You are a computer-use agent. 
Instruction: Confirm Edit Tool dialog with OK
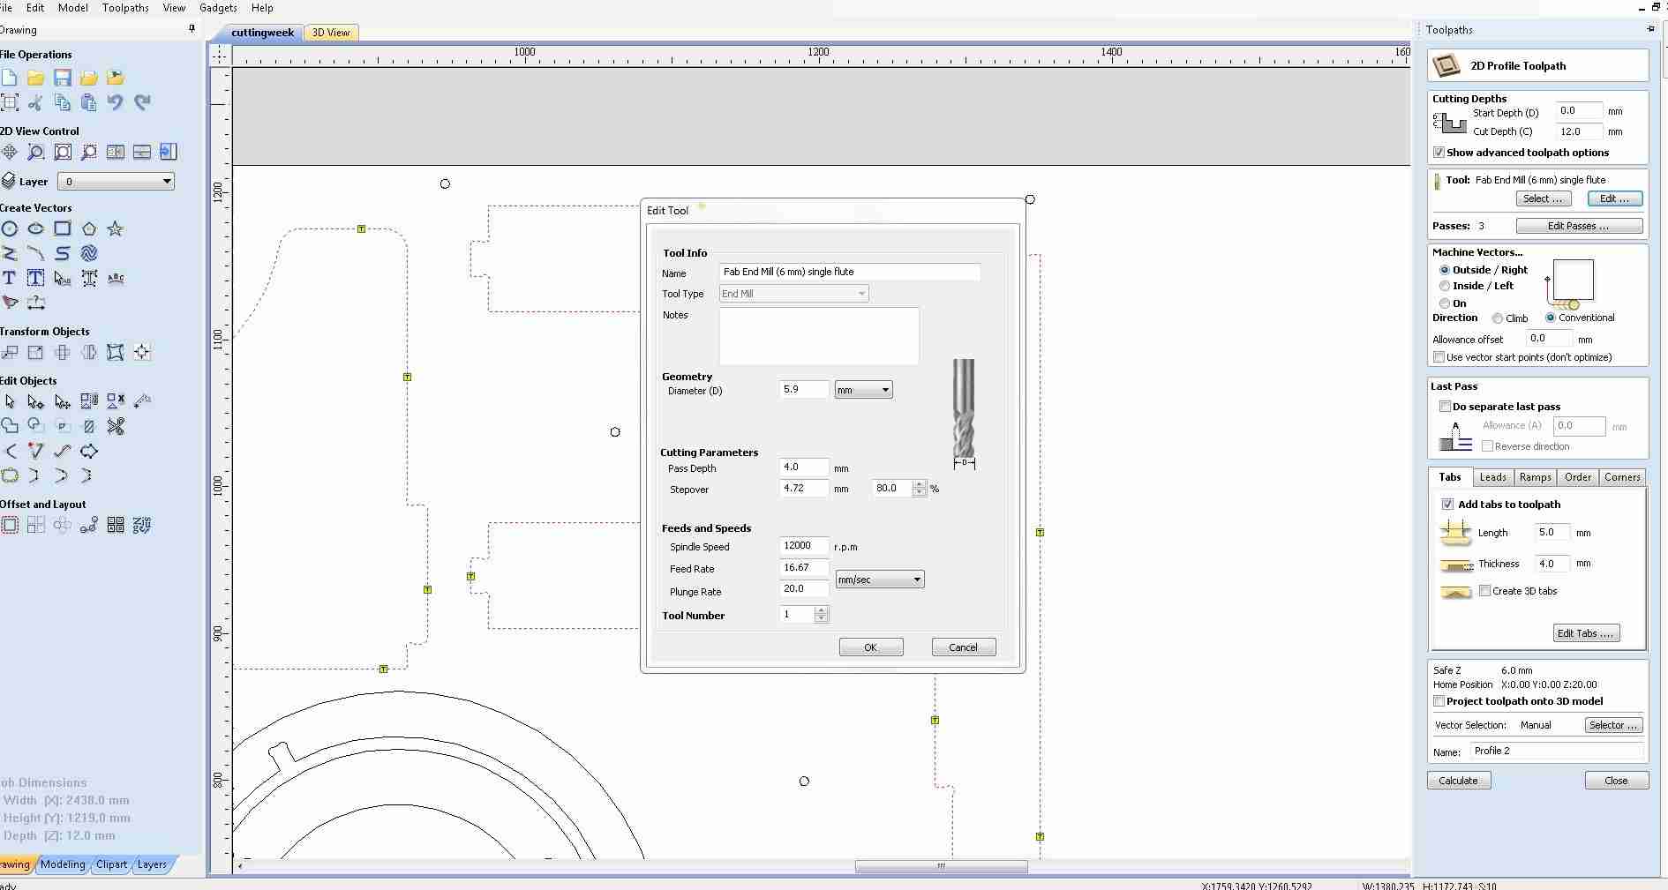tap(871, 647)
